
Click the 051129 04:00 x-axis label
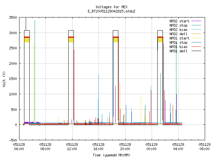point(178,147)
